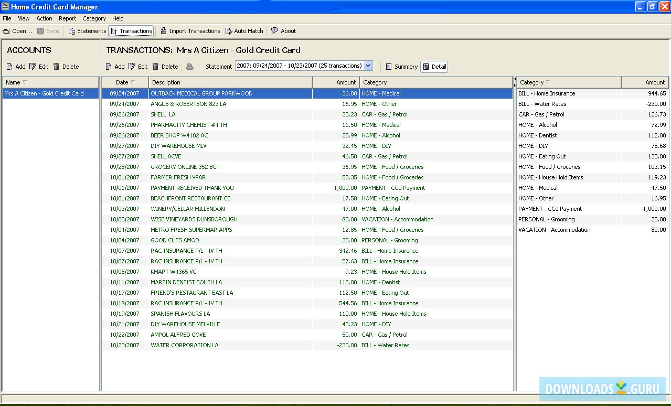Screen dimensions: 671x406
Task: Open the Report menu
Action: [67, 18]
